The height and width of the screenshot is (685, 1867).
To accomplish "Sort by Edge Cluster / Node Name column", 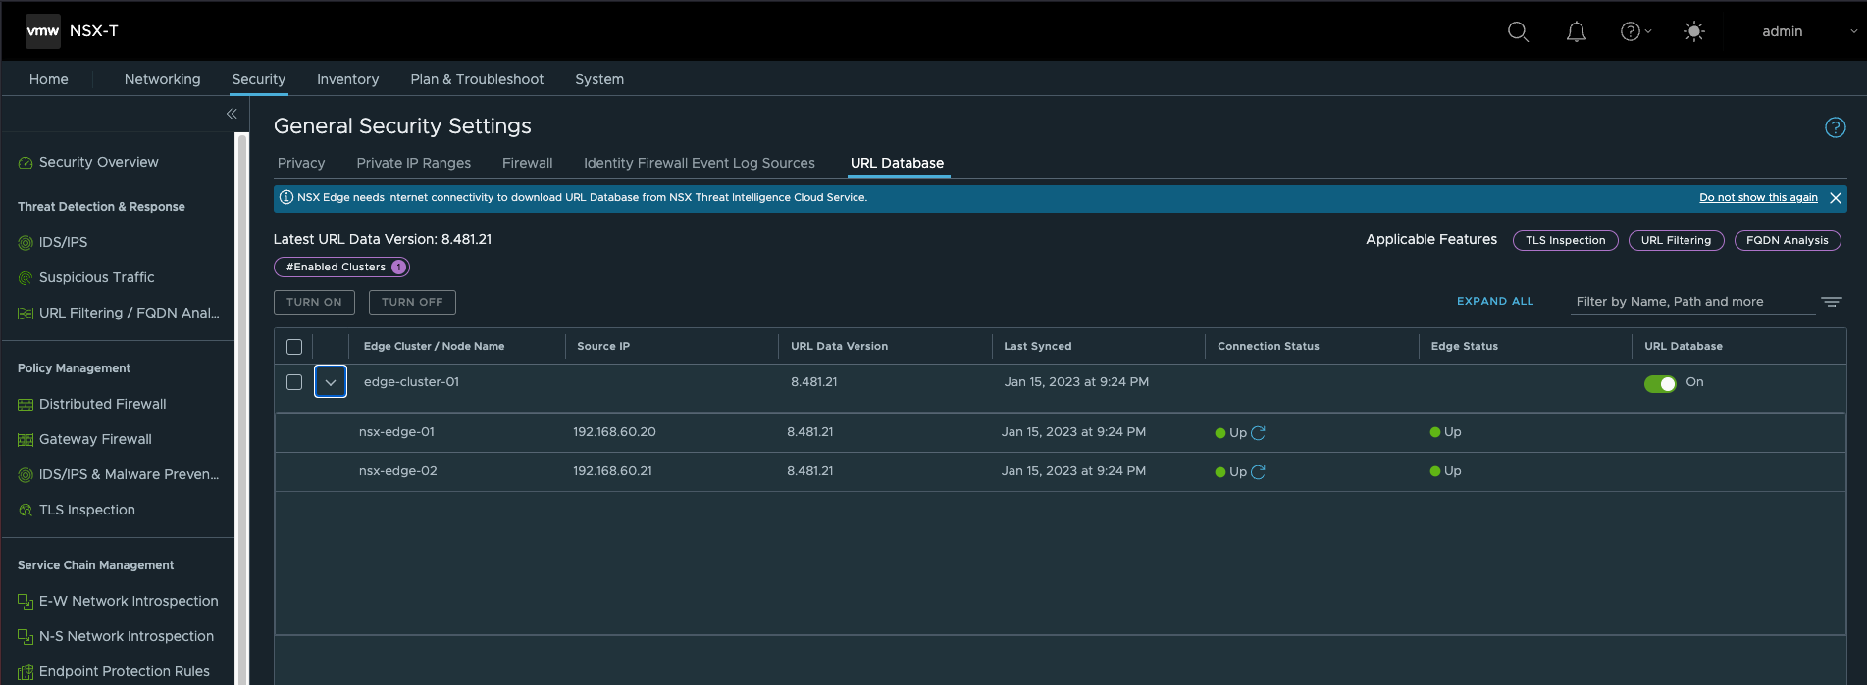I will click(434, 346).
